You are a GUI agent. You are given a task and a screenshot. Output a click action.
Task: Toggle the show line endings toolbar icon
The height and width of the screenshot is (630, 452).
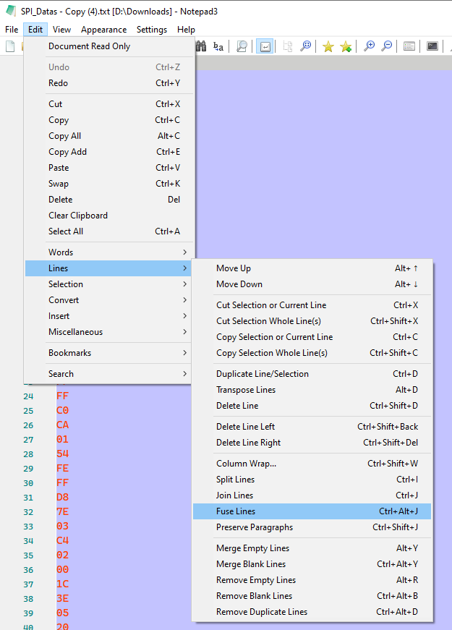pos(265,46)
